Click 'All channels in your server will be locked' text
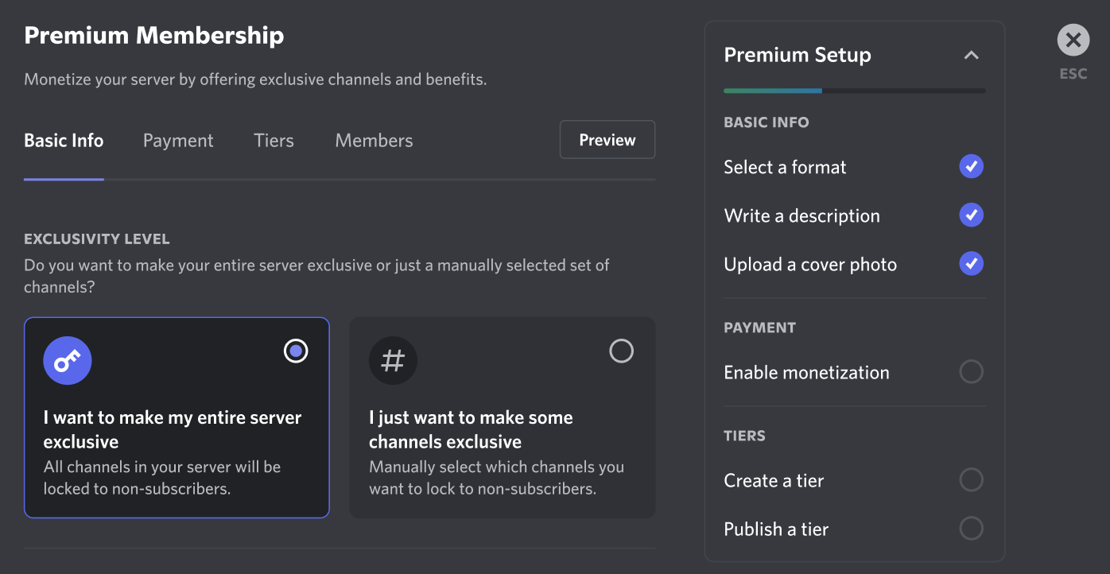Image resolution: width=1110 pixels, height=574 pixels. tap(162, 478)
